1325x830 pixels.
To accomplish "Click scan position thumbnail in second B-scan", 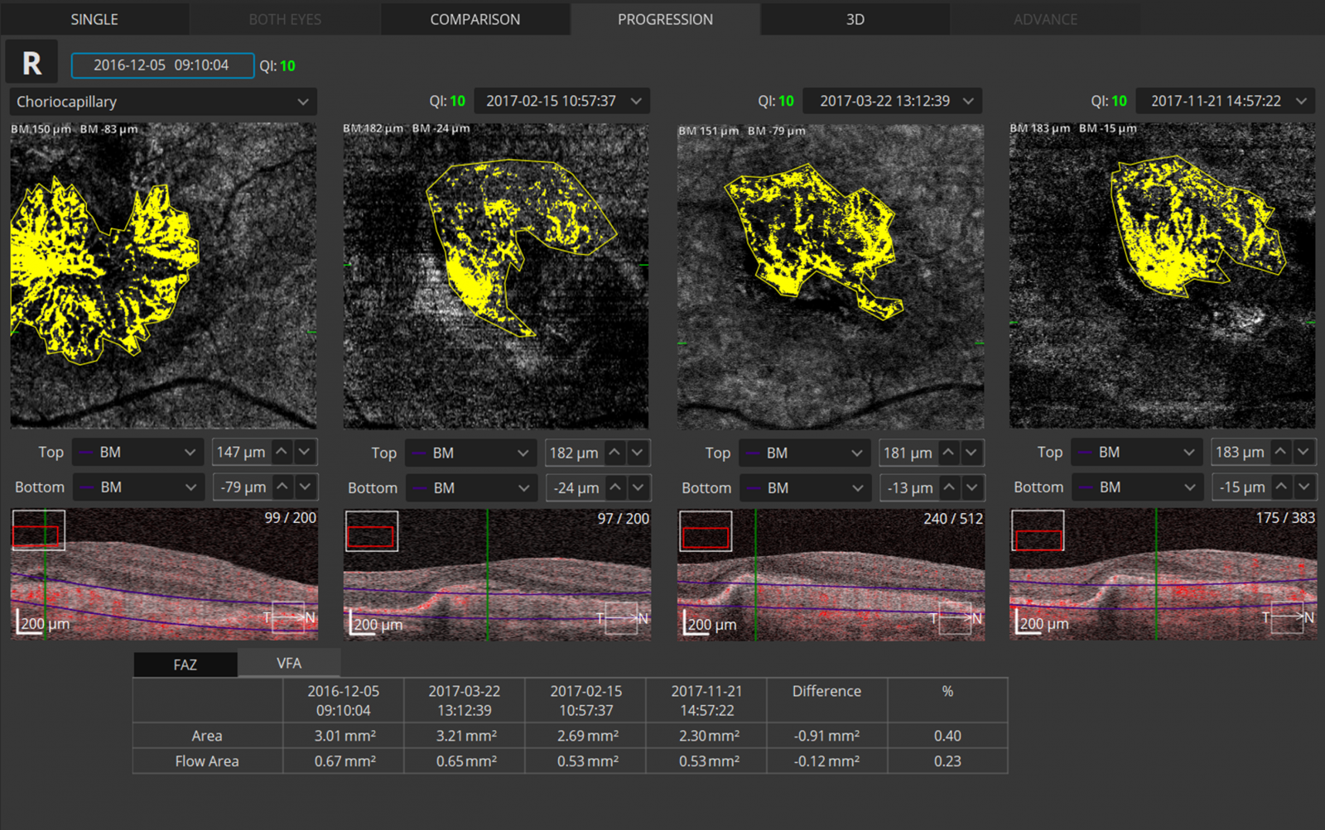I will pyautogui.click(x=371, y=530).
